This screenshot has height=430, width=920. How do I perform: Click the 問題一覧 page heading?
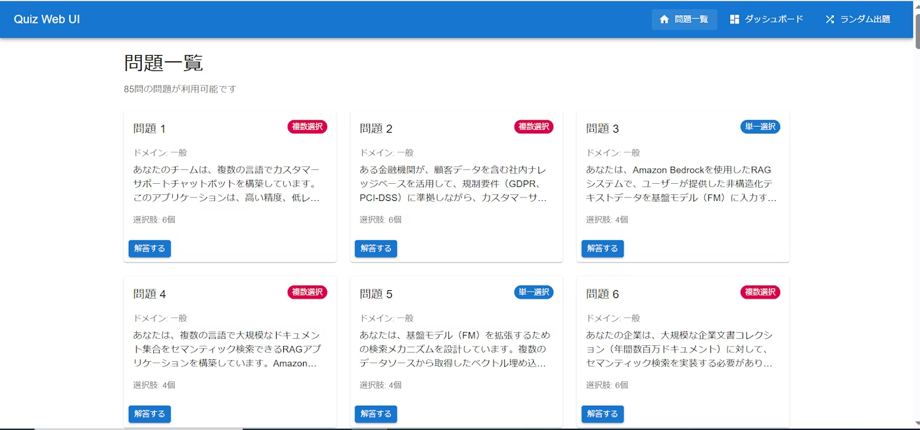[x=164, y=63]
